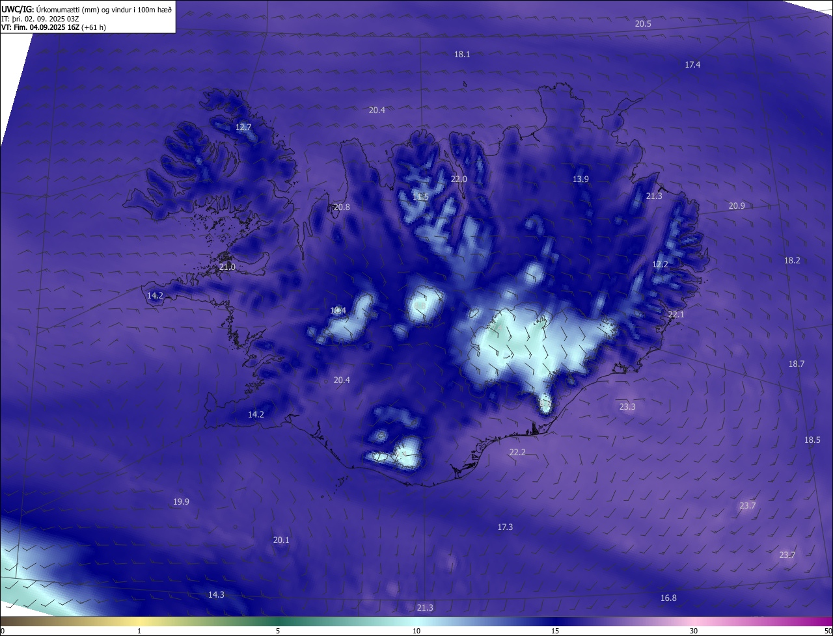Click the 21.0 value on the map
Image resolution: width=833 pixels, height=636 pixels.
227,267
